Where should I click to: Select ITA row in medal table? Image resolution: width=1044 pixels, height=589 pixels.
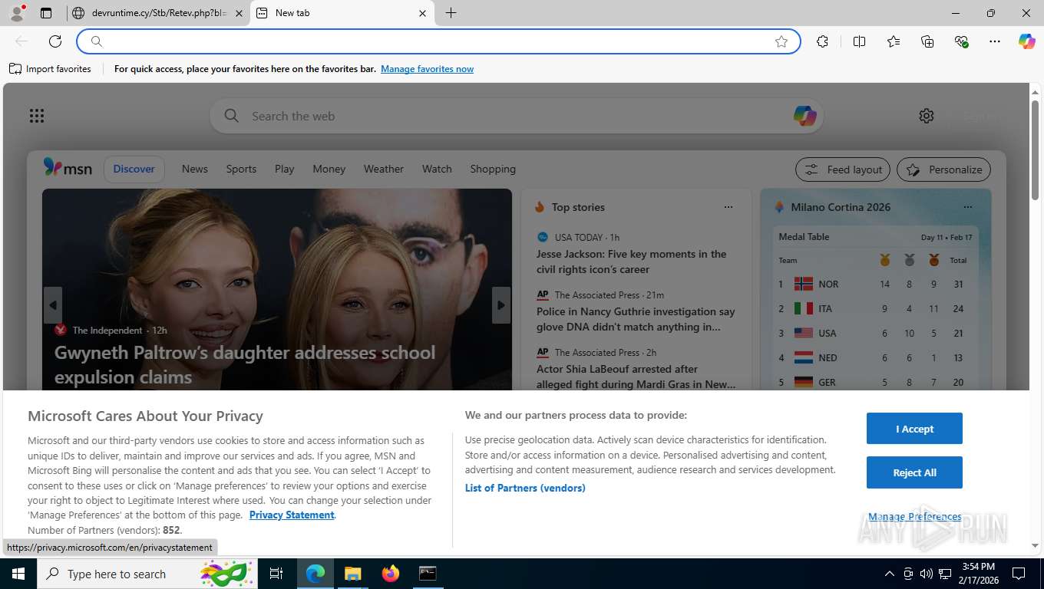tap(876, 308)
